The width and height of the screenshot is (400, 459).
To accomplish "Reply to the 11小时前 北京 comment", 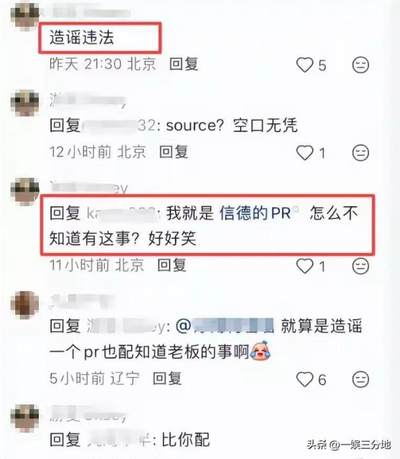I will pos(172,265).
